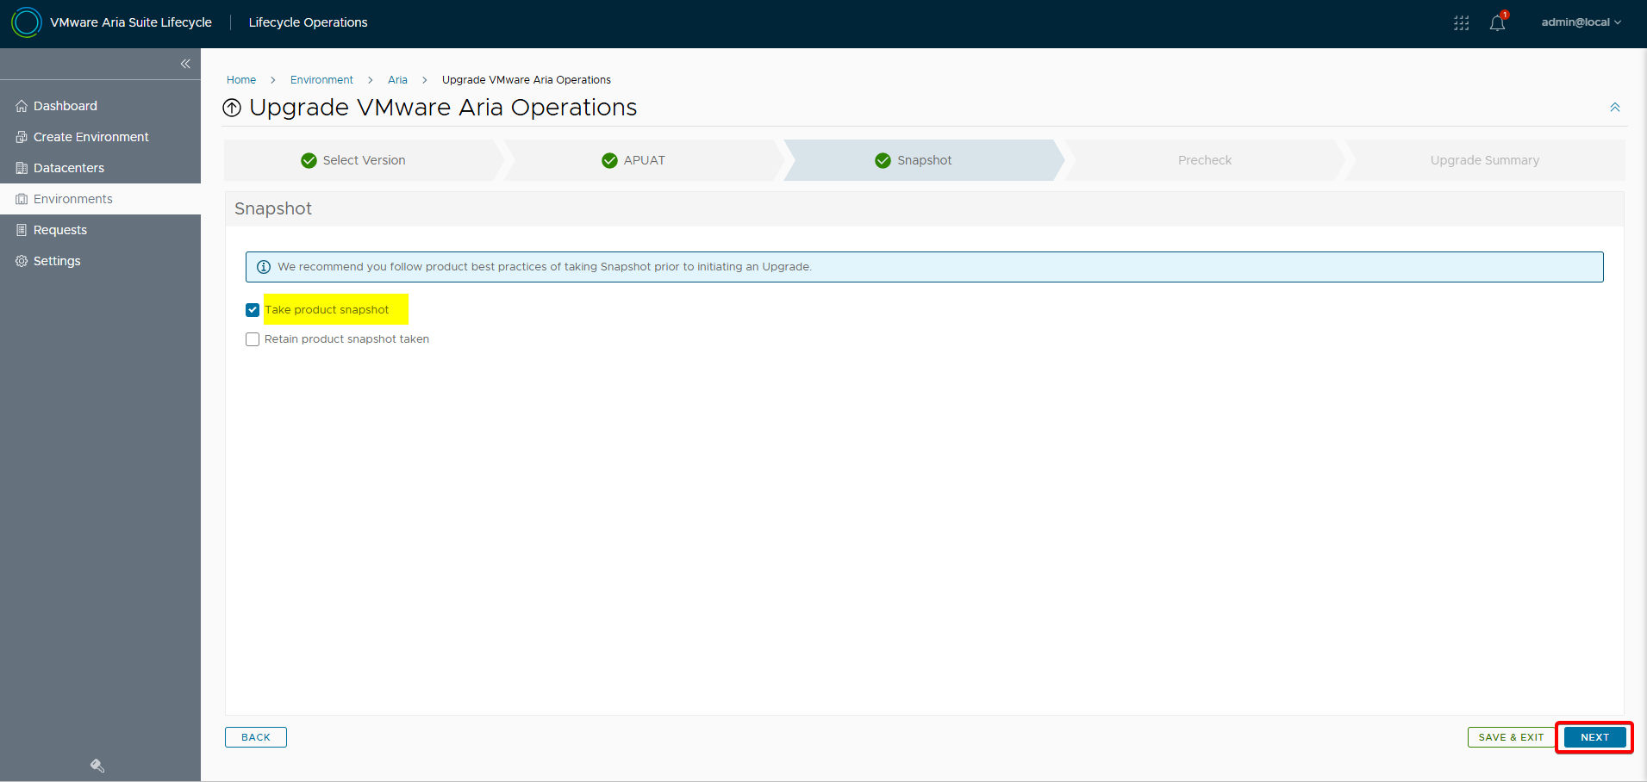Click the SAVE & EXIT button
The width and height of the screenshot is (1647, 782).
tap(1510, 737)
